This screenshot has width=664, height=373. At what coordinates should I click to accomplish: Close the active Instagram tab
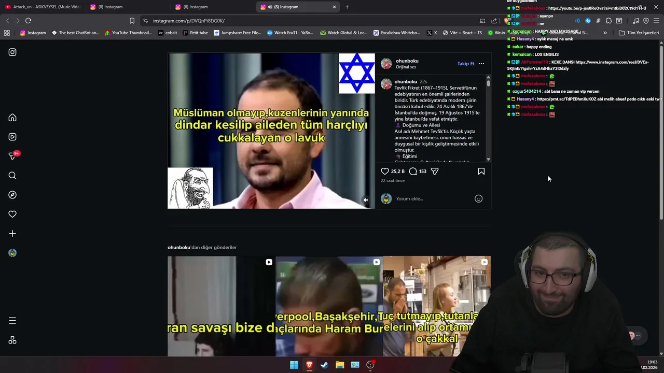[335, 7]
